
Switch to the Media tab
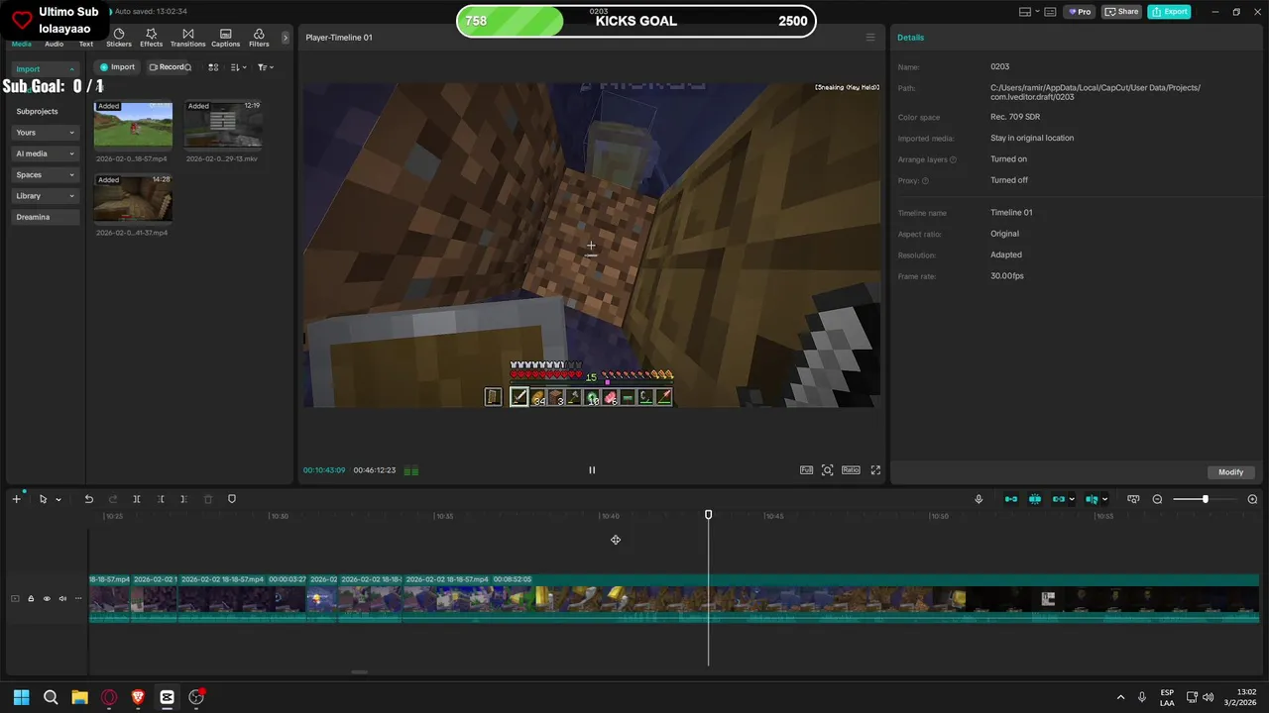(x=22, y=44)
